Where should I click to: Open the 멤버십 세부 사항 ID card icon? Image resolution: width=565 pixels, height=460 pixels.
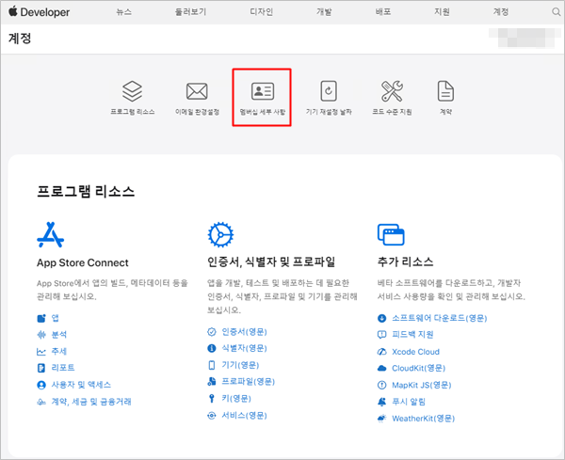pos(263,91)
